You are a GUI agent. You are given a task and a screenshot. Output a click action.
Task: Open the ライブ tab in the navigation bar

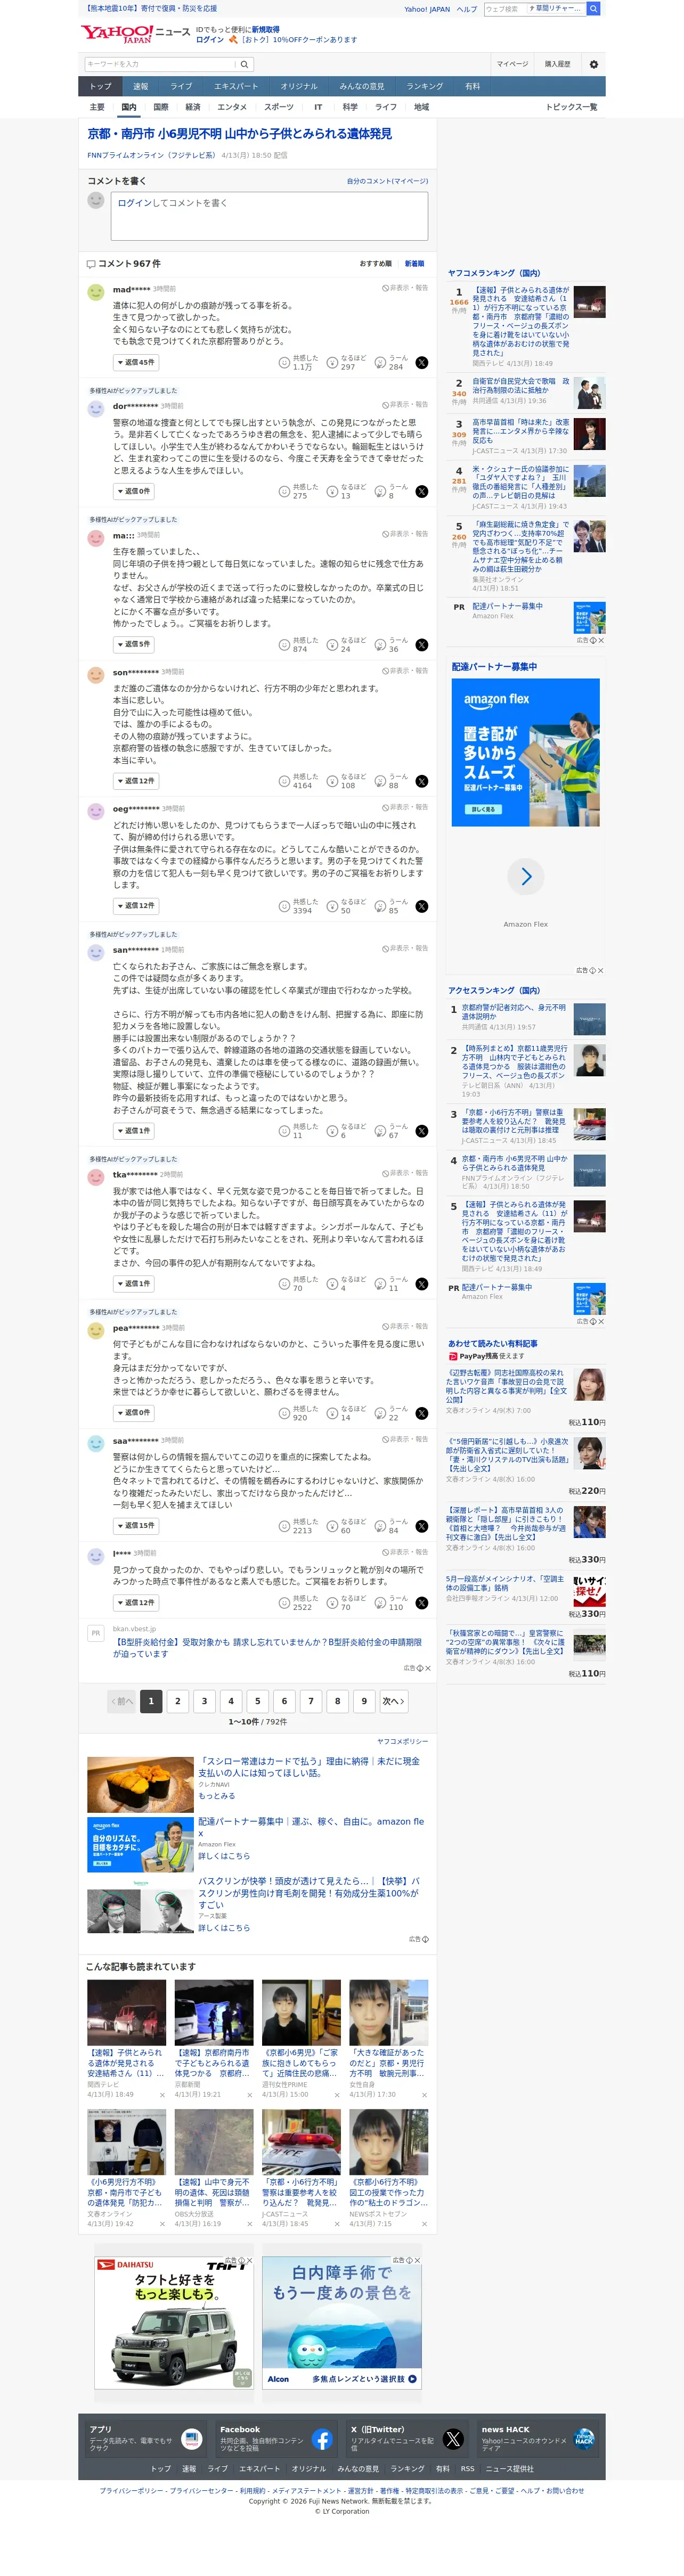click(x=181, y=86)
